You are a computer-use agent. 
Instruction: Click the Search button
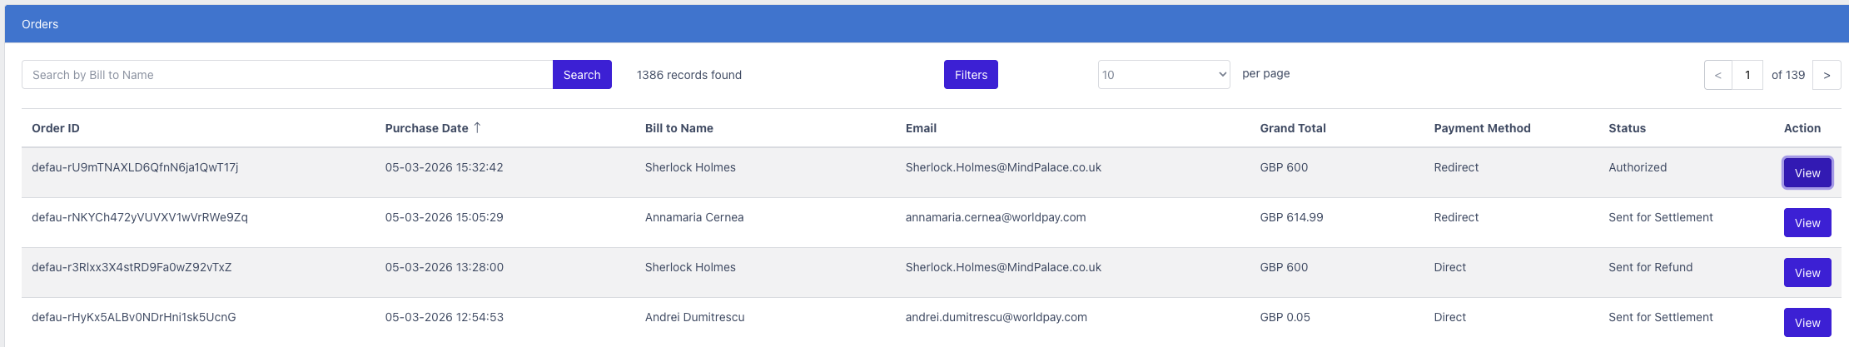581,75
